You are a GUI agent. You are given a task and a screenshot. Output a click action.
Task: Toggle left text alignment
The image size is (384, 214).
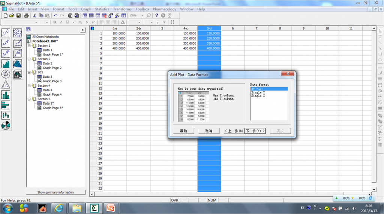[x=101, y=22]
